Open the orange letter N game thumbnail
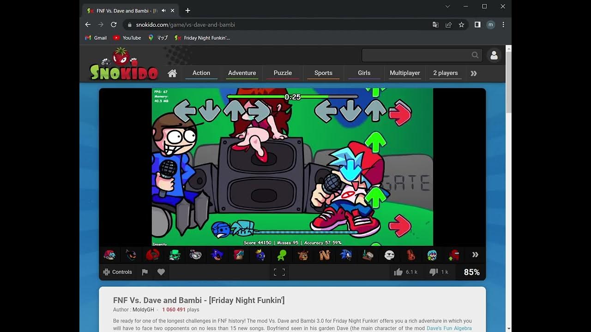Screen dimensions: 591x332 tap(325, 255)
